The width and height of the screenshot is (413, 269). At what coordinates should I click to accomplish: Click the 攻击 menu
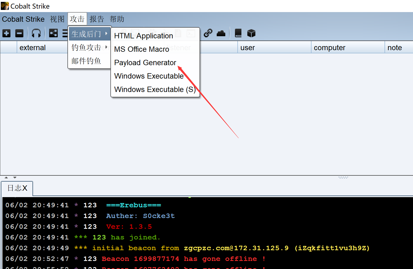click(x=77, y=19)
